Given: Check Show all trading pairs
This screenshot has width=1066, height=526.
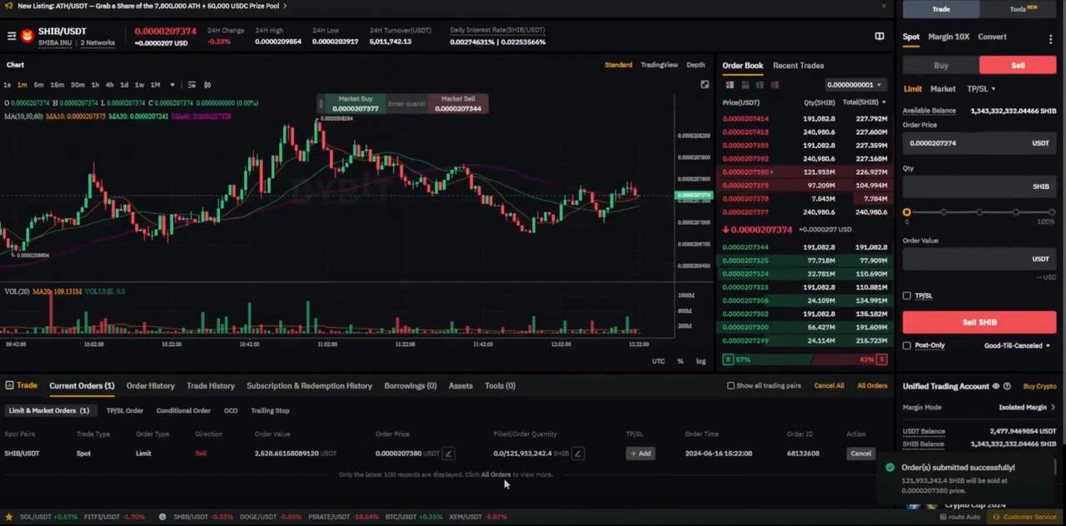Looking at the screenshot, I should (730, 385).
